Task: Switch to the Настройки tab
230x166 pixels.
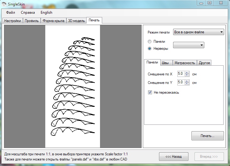Action: click(x=13, y=21)
